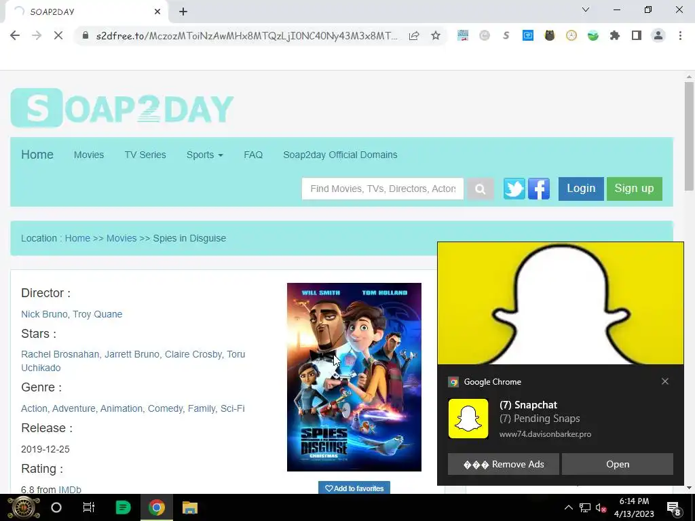Open the Chrome profile avatar
This screenshot has height=521, width=695.
pos(658,35)
